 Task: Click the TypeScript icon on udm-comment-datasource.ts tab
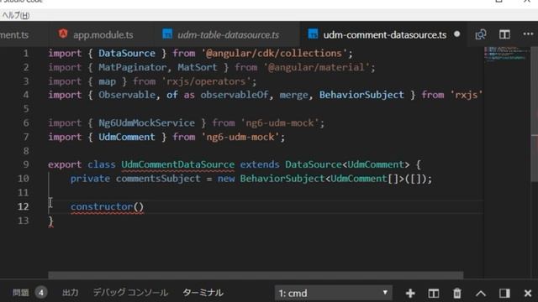[x=313, y=34]
